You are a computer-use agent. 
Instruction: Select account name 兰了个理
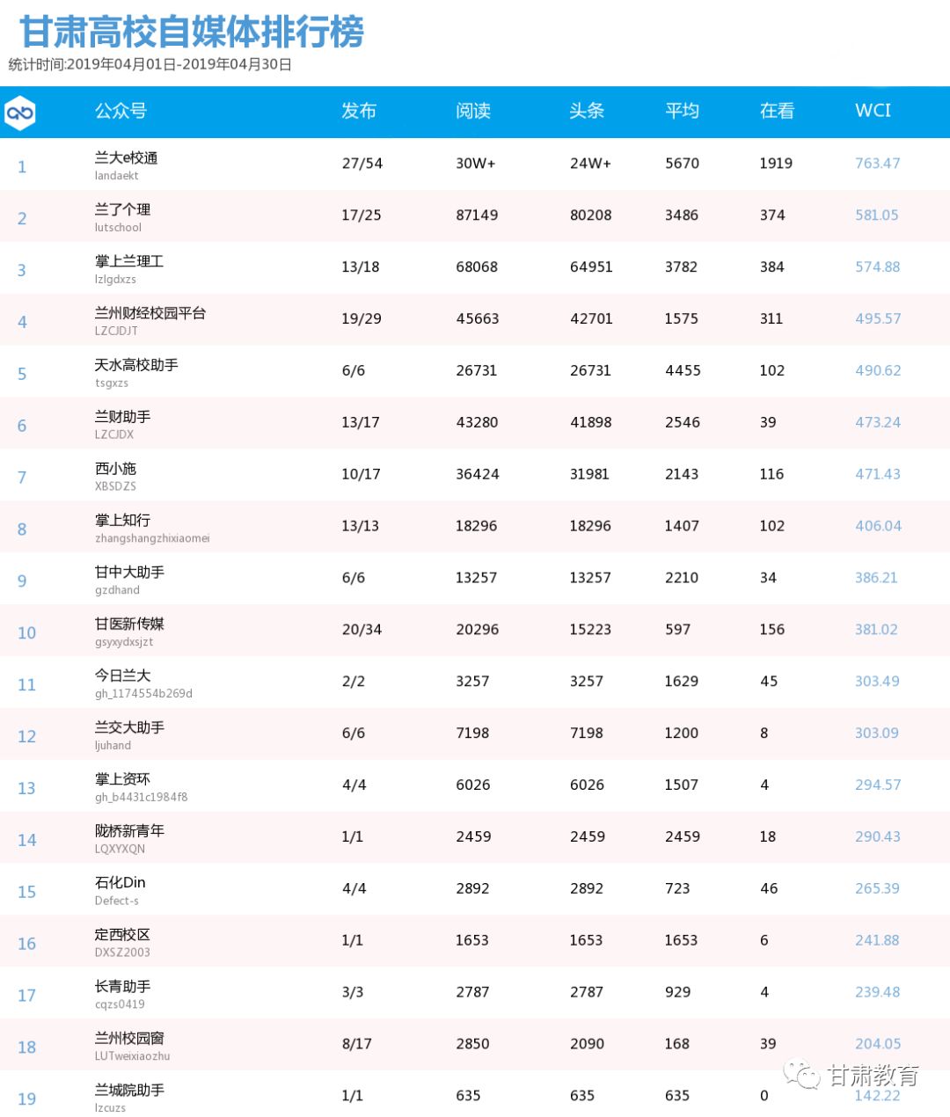[122, 210]
